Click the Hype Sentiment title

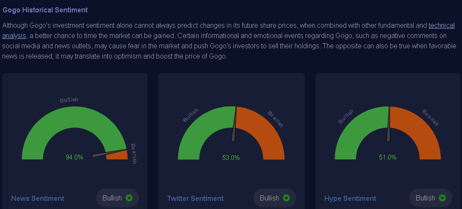[350, 198]
